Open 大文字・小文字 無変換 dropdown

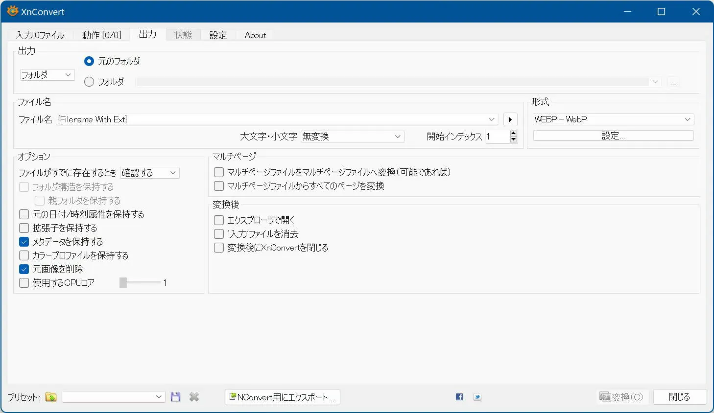[353, 137]
